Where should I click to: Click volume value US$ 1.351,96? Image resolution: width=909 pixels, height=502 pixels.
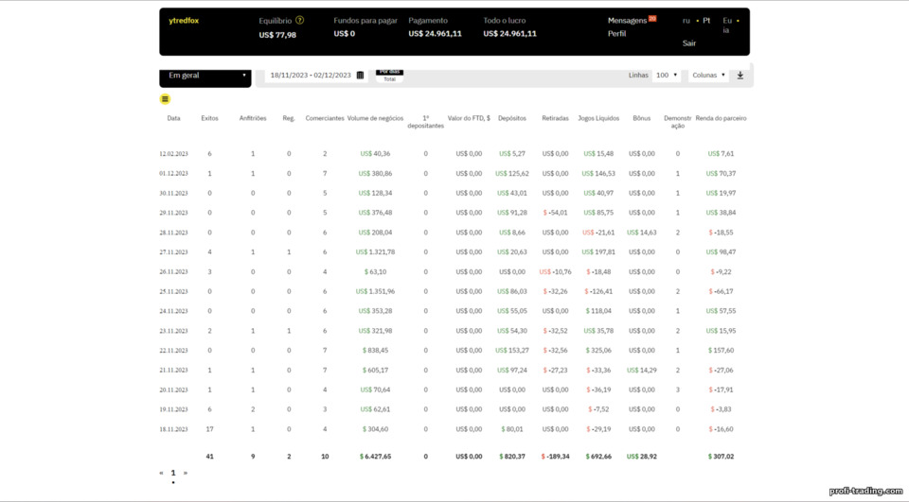coord(375,291)
